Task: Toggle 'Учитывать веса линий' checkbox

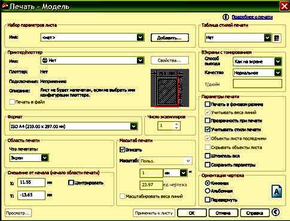Action: (x=207, y=112)
